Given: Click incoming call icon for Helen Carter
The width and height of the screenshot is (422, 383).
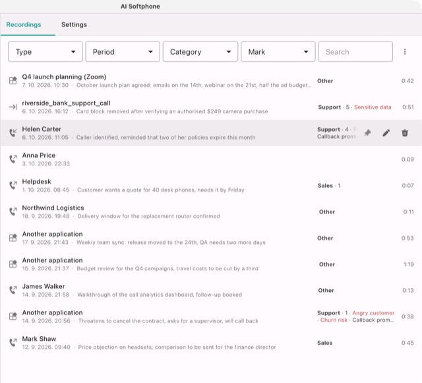Looking at the screenshot, I should coord(13,133).
